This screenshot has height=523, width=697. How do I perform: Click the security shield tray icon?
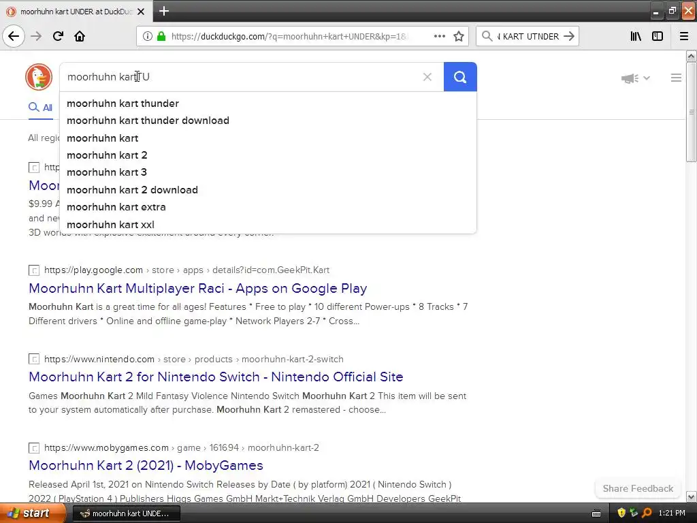point(621,513)
